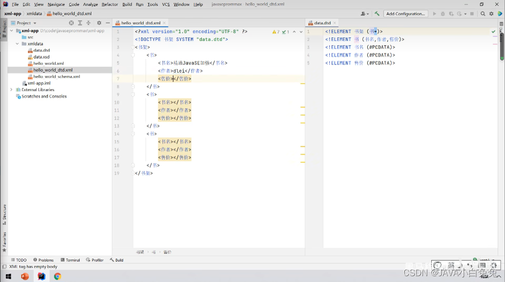Open the Problems tool window

click(43, 260)
